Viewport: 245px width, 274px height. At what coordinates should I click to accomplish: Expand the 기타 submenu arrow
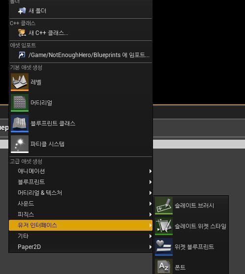[151, 236]
